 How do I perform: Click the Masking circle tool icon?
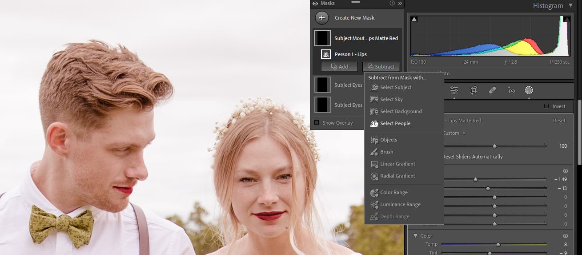coord(529,90)
